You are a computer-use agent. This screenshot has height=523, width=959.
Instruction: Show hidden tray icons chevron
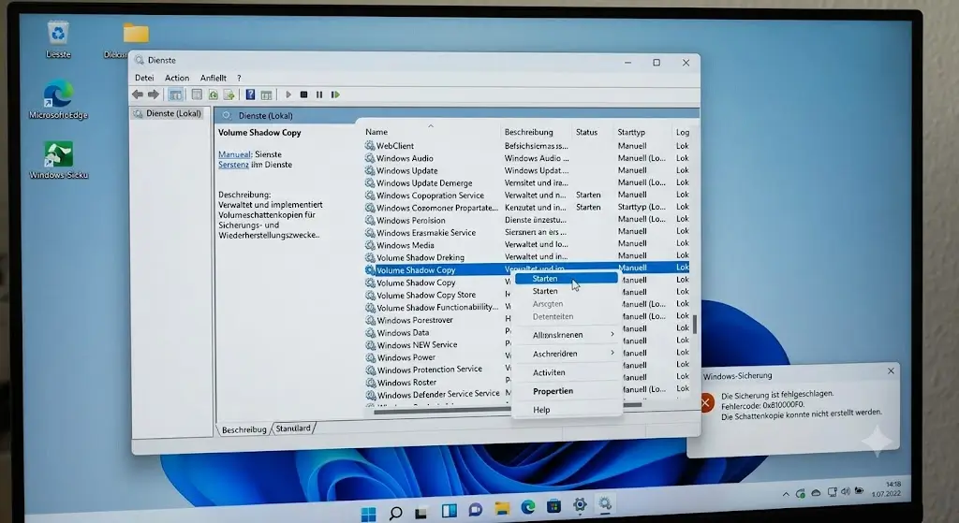[786, 494]
